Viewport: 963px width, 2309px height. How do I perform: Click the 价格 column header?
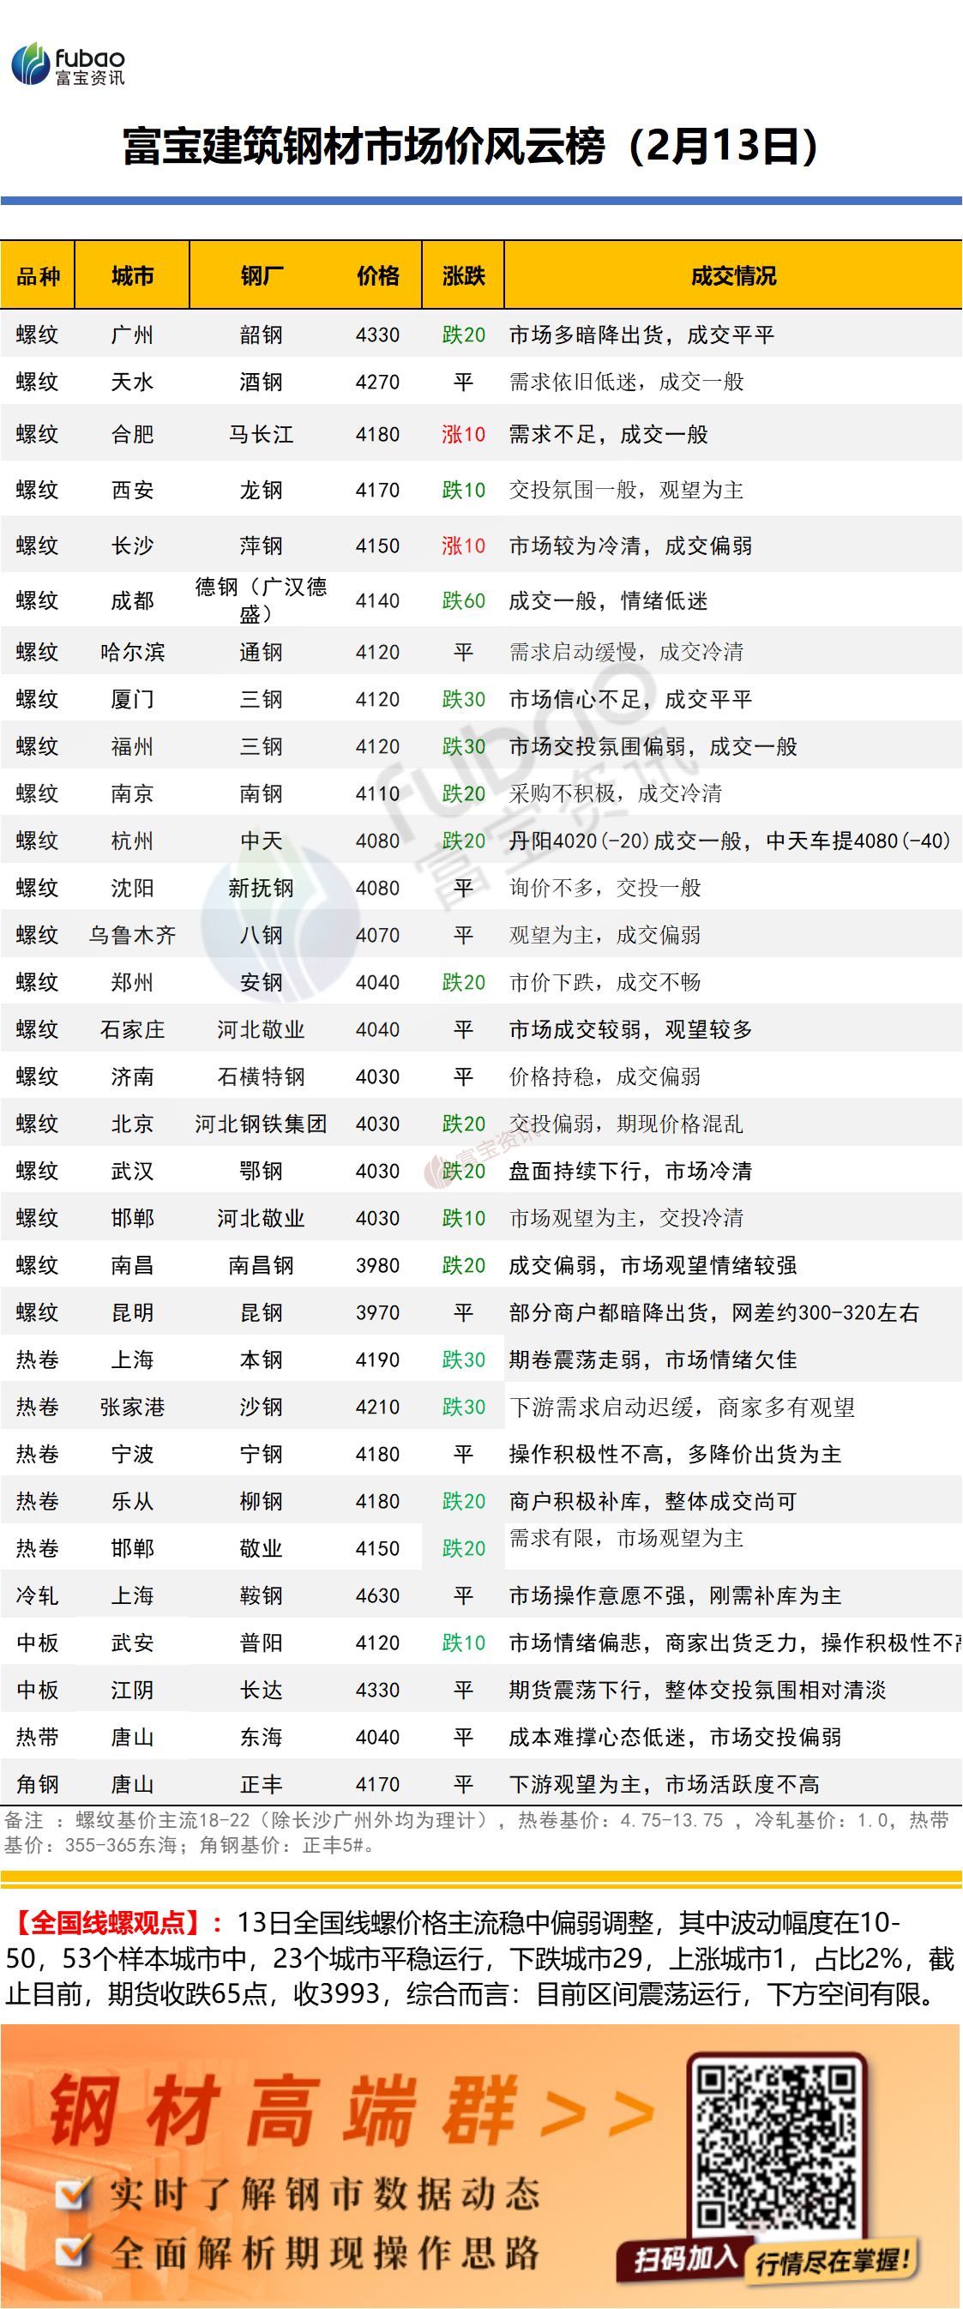[378, 276]
